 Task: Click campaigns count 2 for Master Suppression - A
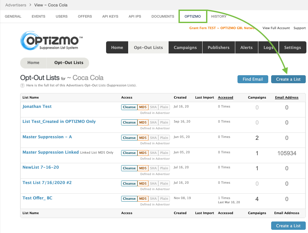coord(257,138)
